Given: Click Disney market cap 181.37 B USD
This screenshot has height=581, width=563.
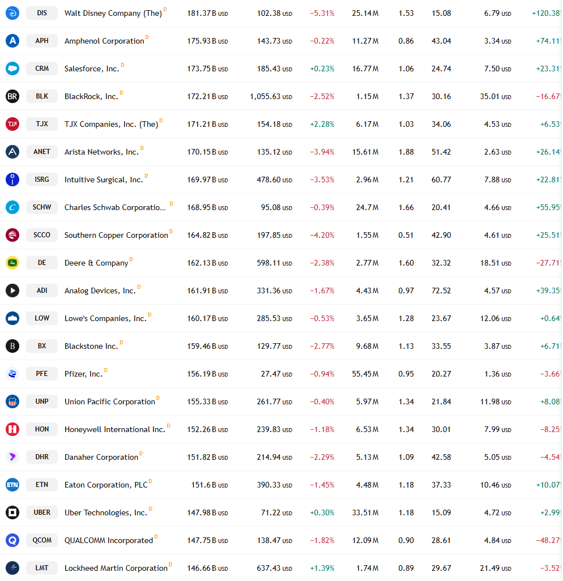Looking at the screenshot, I should pos(207,14).
